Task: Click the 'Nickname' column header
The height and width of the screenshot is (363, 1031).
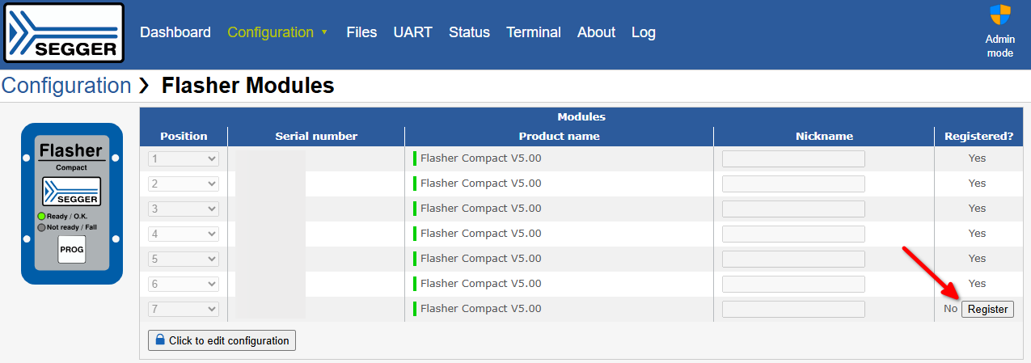Action: click(824, 136)
